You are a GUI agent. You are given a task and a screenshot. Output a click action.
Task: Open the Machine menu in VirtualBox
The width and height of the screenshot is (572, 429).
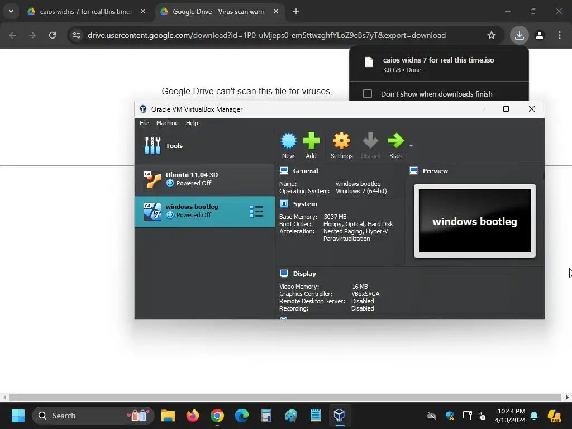click(168, 123)
